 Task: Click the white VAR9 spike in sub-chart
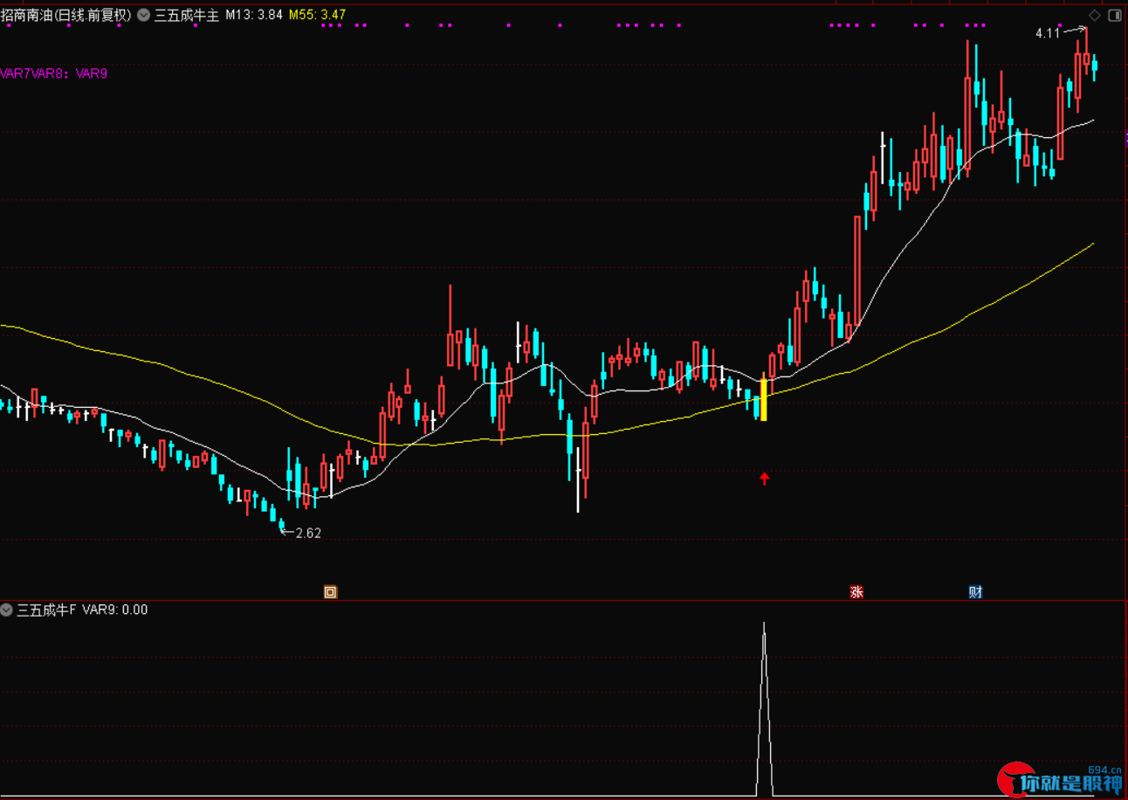click(764, 707)
